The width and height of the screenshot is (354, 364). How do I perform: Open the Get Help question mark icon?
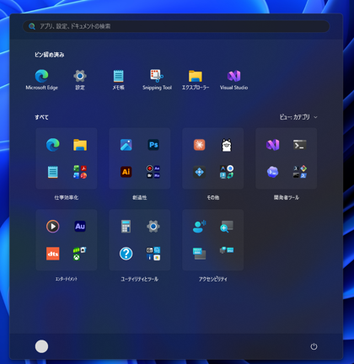[x=126, y=254]
